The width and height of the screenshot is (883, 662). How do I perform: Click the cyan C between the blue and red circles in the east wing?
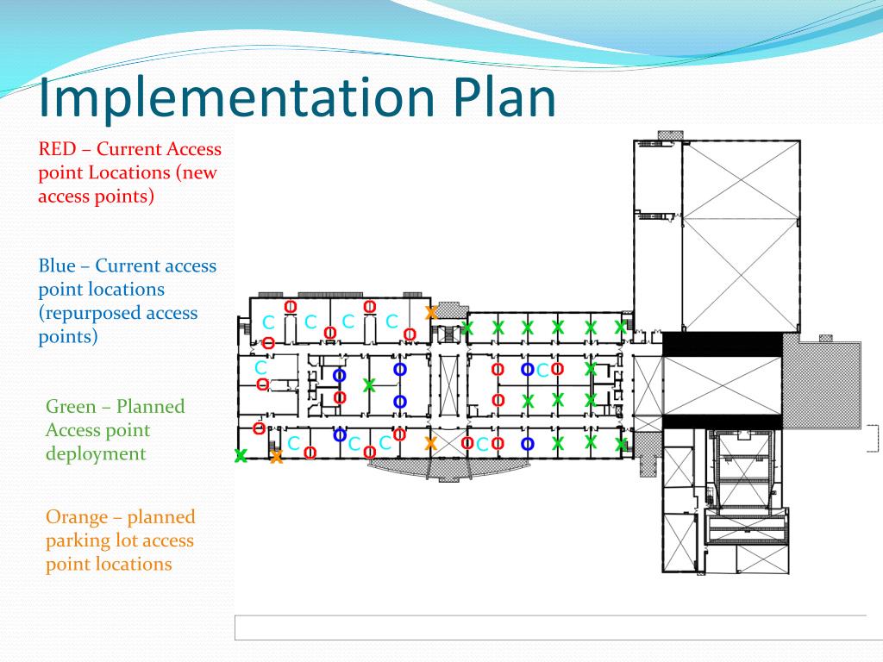tap(542, 370)
